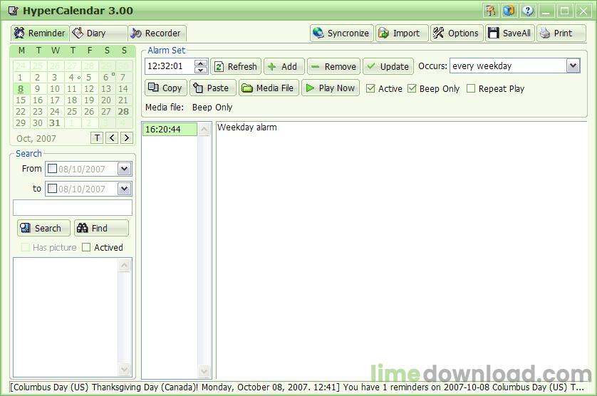
Task: Click the Find button with binoculars
Action: [101, 228]
